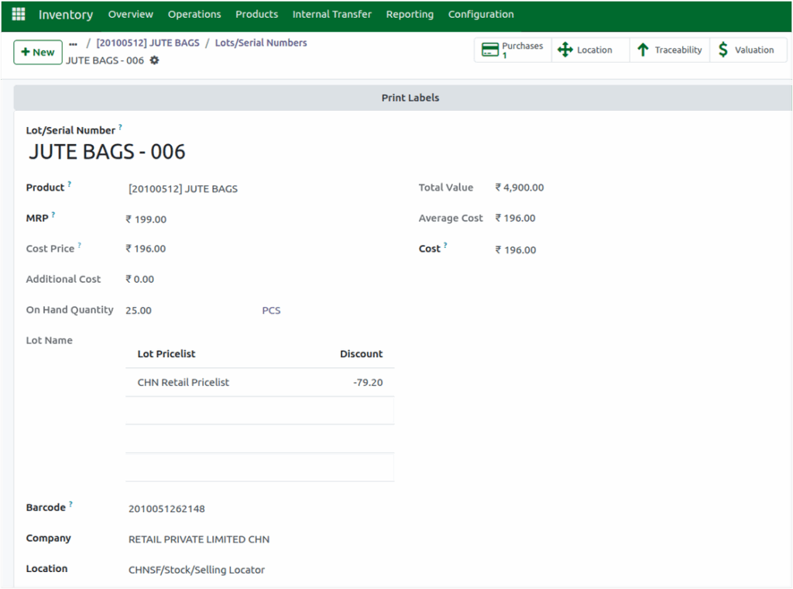Click the PCS unit link
The width and height of the screenshot is (793, 589).
tap(271, 310)
